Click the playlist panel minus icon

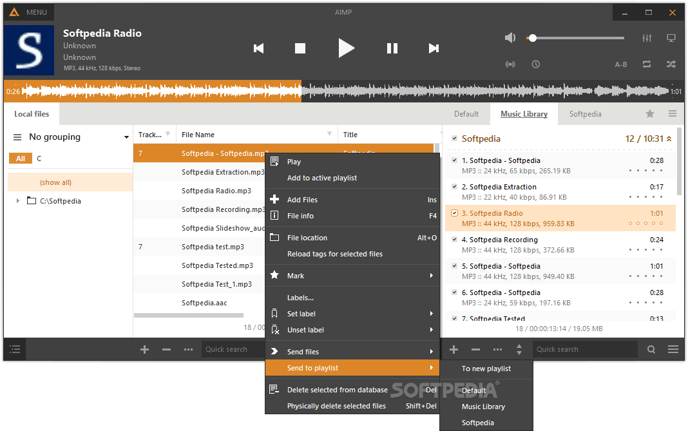[475, 349]
